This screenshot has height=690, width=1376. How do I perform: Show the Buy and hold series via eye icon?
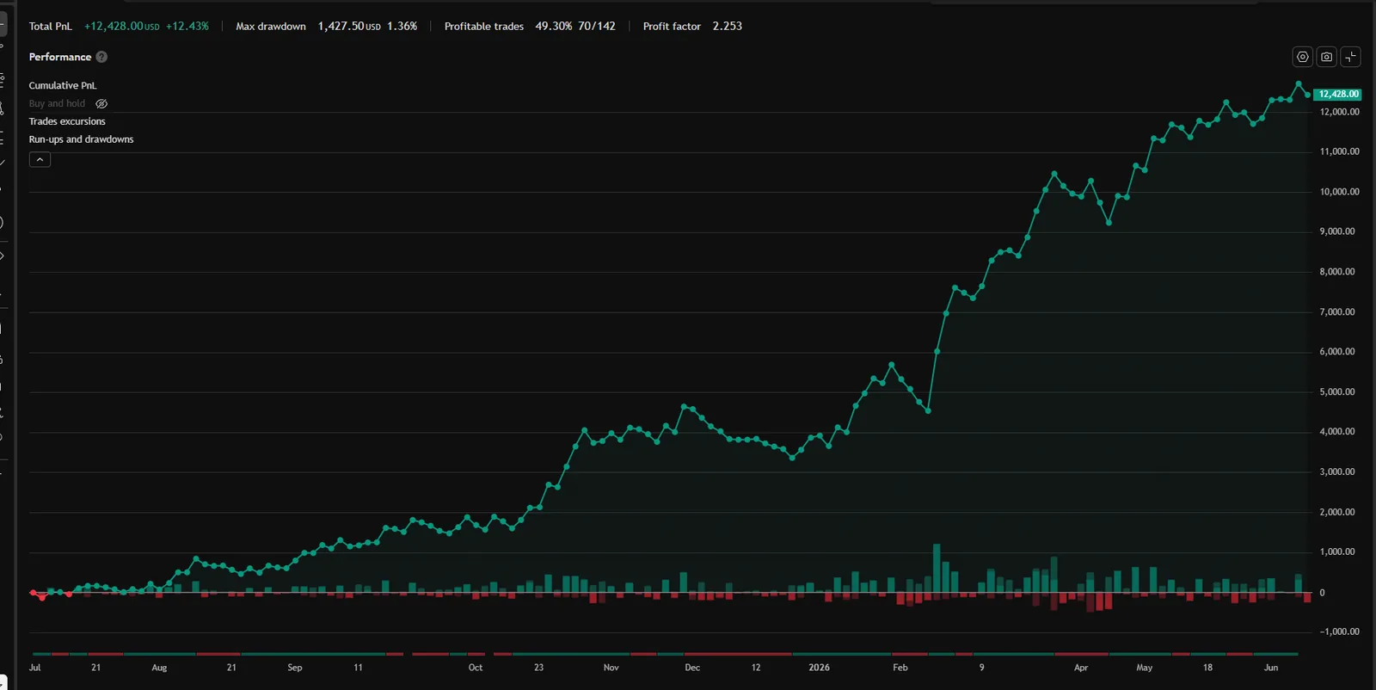101,103
